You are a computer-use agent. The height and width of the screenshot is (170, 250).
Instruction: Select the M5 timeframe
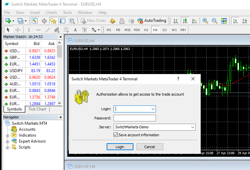[x=118, y=30]
